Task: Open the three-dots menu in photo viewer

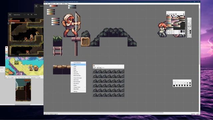Action: [25, 15]
